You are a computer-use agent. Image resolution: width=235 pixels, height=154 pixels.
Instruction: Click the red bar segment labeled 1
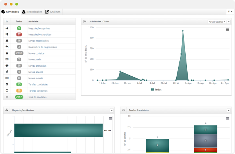point(206,150)
